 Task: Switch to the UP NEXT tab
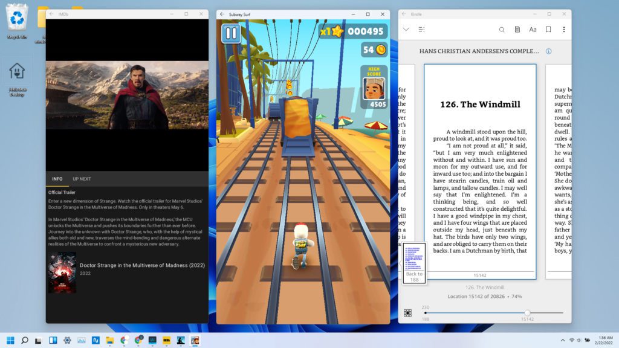tap(82, 179)
